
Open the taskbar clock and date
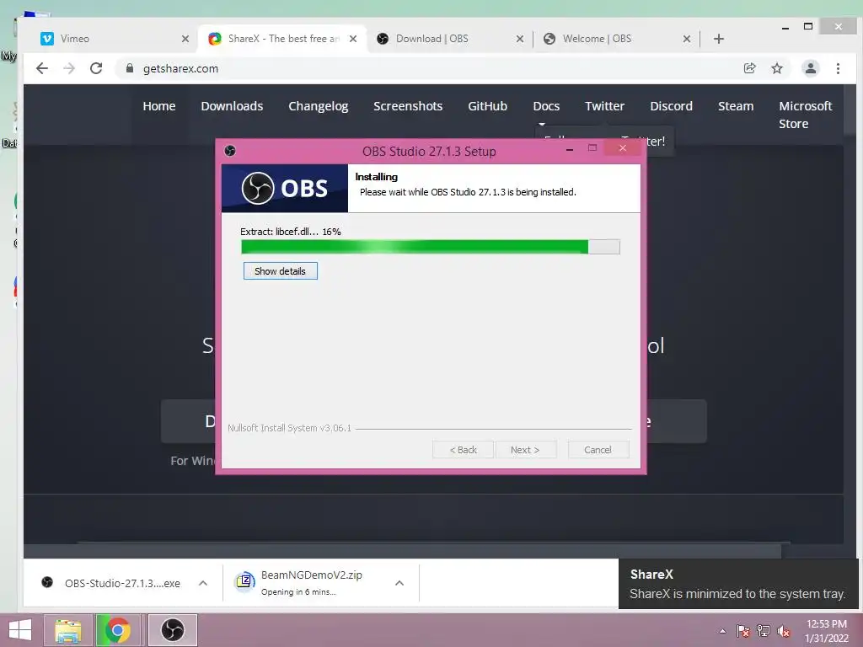827,631
